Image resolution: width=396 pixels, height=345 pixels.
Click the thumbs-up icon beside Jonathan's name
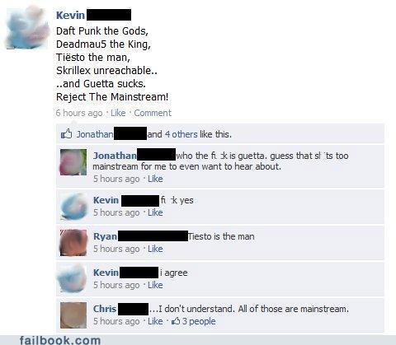pyautogui.click(x=66, y=134)
